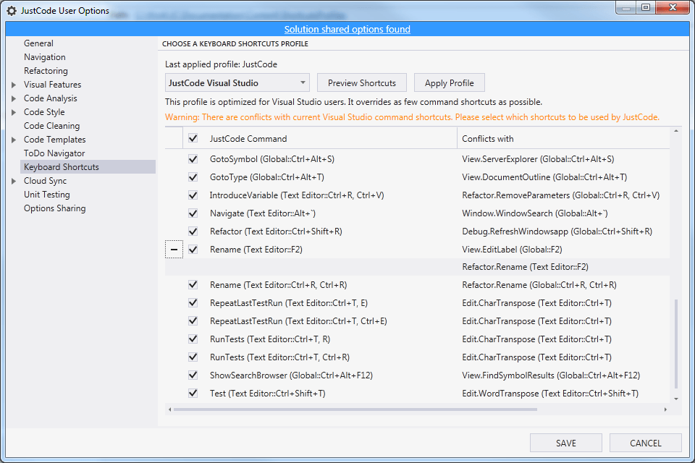Toggle the select-all checkbox in JustCode Command header
The image size is (695, 463).
(x=193, y=138)
